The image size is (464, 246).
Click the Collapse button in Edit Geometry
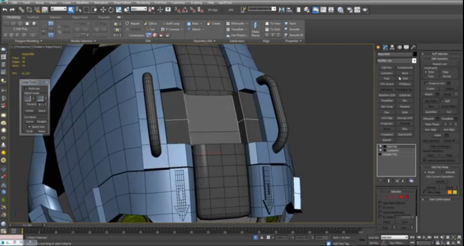[x=449, y=89]
